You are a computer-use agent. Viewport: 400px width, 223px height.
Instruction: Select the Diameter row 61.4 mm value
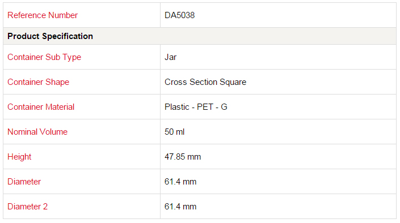coord(180,182)
